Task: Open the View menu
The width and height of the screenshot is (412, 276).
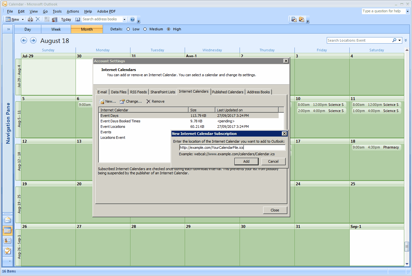Action: [34, 11]
